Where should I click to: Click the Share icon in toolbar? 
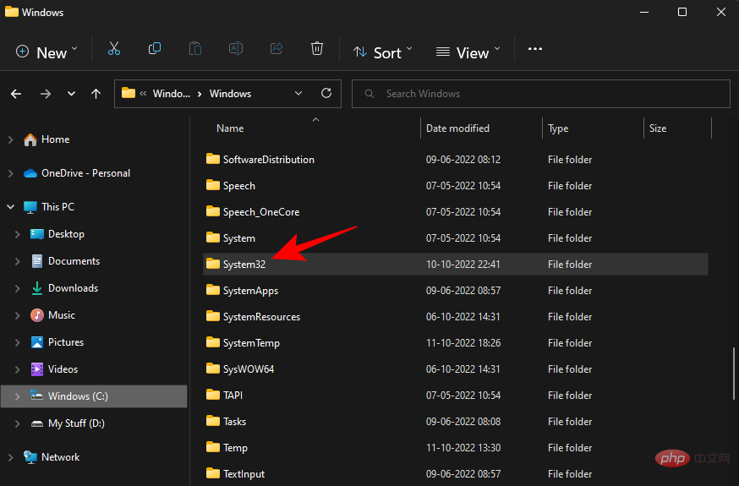[x=276, y=48]
